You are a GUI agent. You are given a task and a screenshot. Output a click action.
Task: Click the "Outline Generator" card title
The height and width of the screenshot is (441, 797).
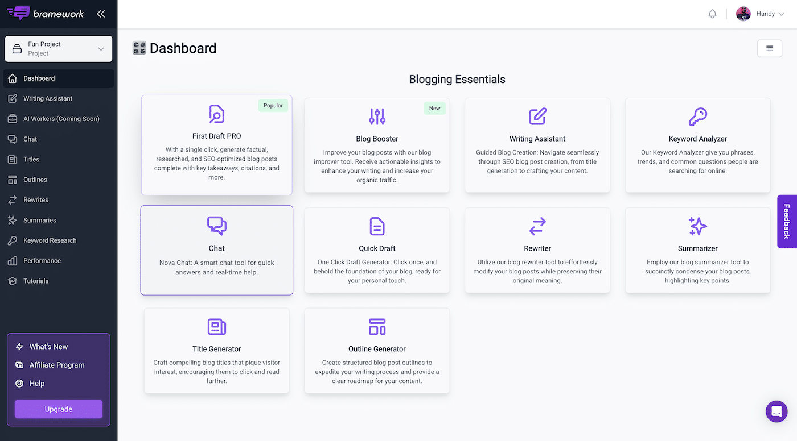[377, 349]
